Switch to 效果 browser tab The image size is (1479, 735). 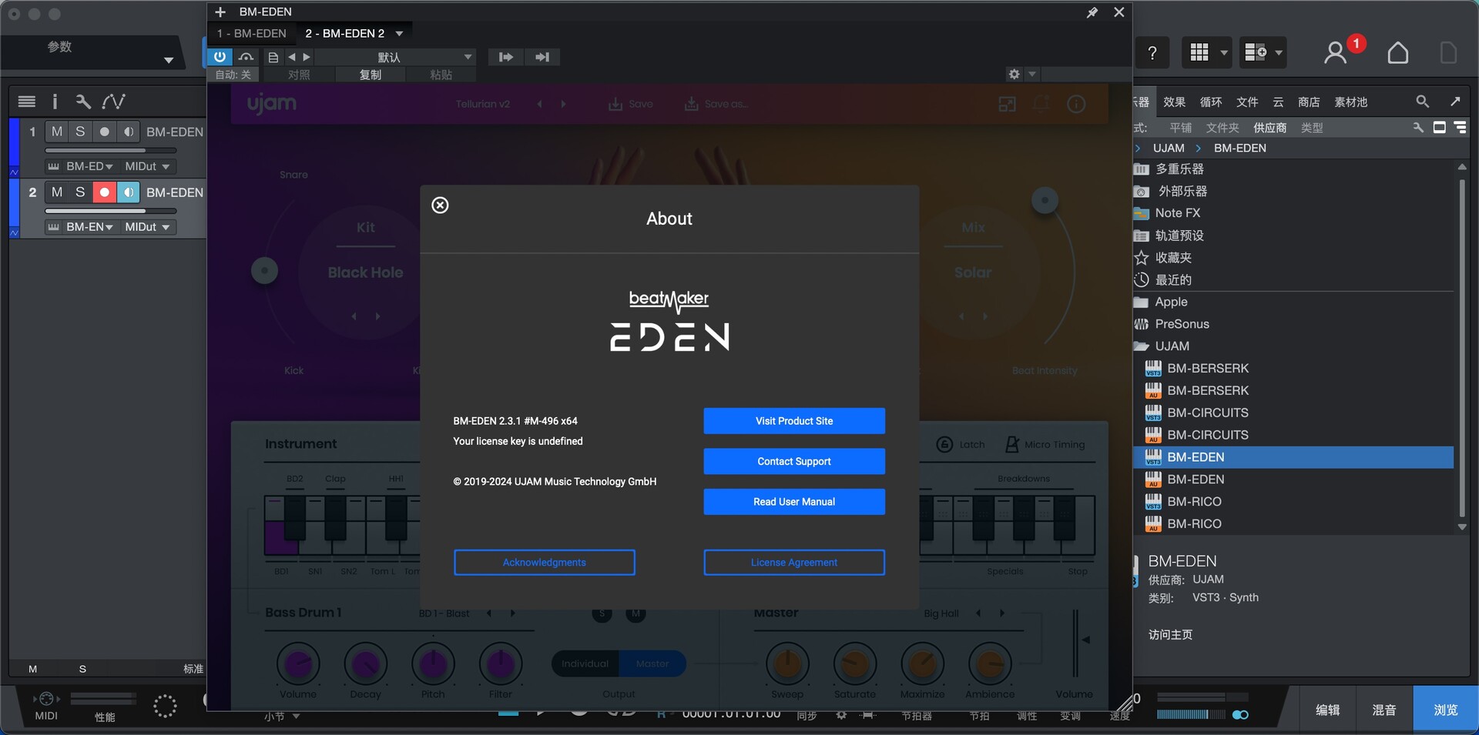point(1174,102)
